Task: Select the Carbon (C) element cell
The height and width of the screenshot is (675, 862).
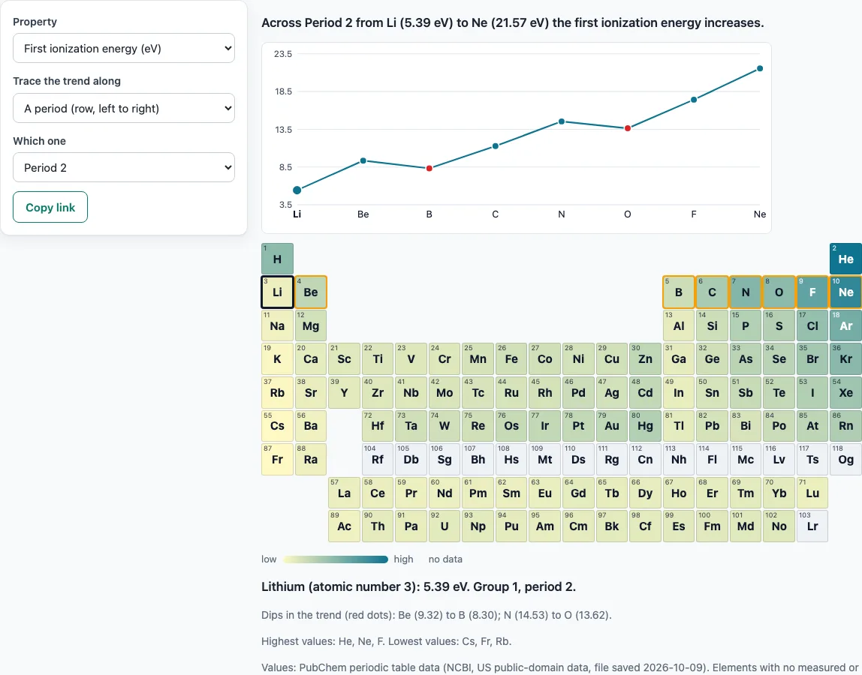Action: coord(712,292)
